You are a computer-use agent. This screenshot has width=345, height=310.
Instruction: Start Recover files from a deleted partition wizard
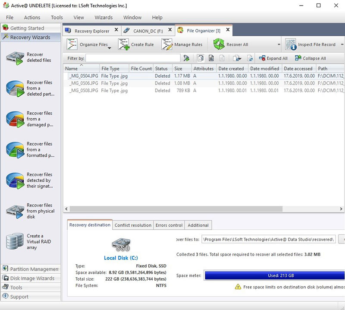tap(30, 89)
